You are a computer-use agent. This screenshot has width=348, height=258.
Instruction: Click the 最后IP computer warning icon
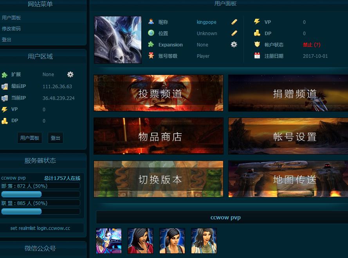4,86
